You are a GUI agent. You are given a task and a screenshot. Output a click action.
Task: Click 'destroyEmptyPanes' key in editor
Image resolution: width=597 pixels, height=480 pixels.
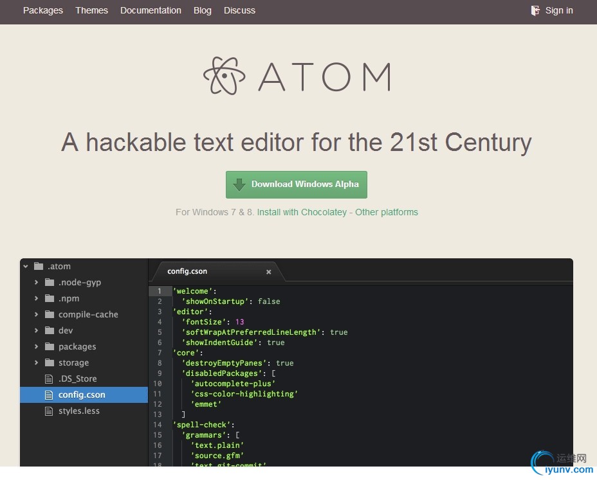pos(224,363)
